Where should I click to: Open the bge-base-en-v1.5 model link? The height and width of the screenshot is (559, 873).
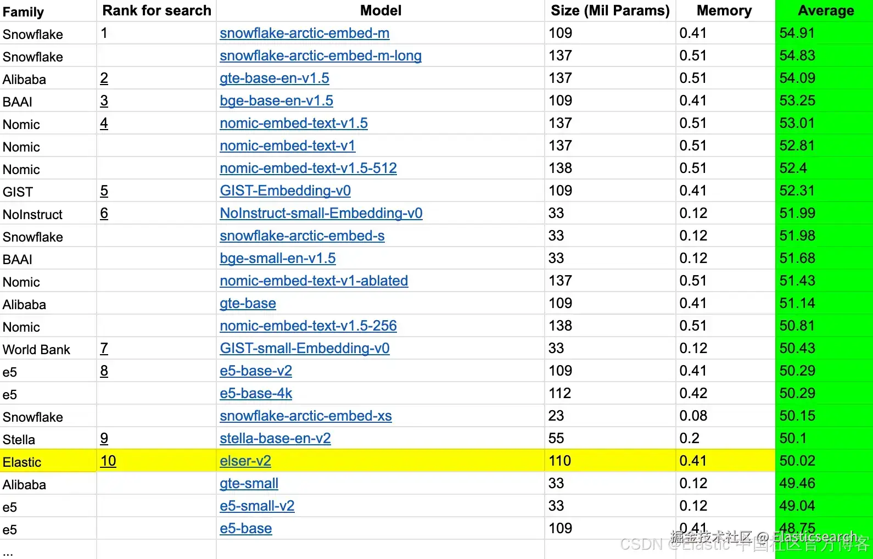pyautogui.click(x=276, y=101)
